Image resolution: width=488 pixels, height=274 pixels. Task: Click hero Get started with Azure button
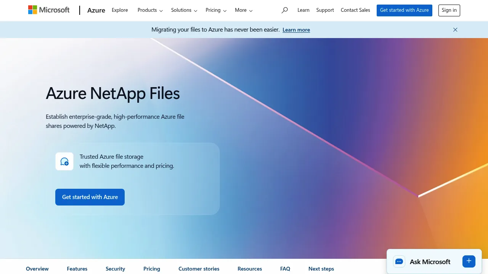(x=90, y=197)
